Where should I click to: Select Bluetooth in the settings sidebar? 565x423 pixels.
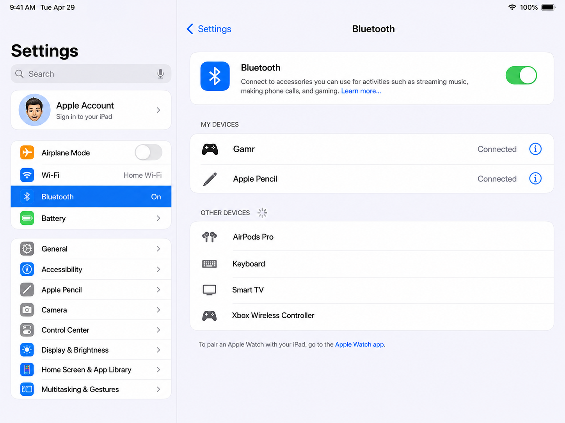pyautogui.click(x=91, y=197)
